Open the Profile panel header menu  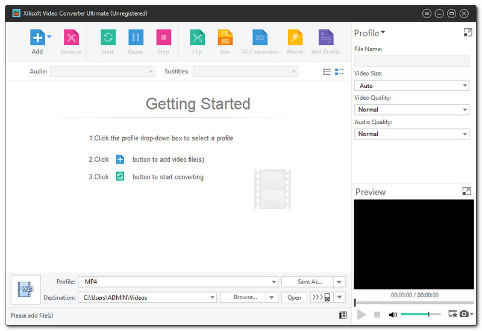click(x=370, y=33)
